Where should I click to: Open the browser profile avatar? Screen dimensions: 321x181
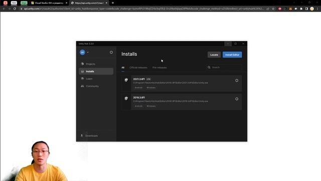pos(312,9)
